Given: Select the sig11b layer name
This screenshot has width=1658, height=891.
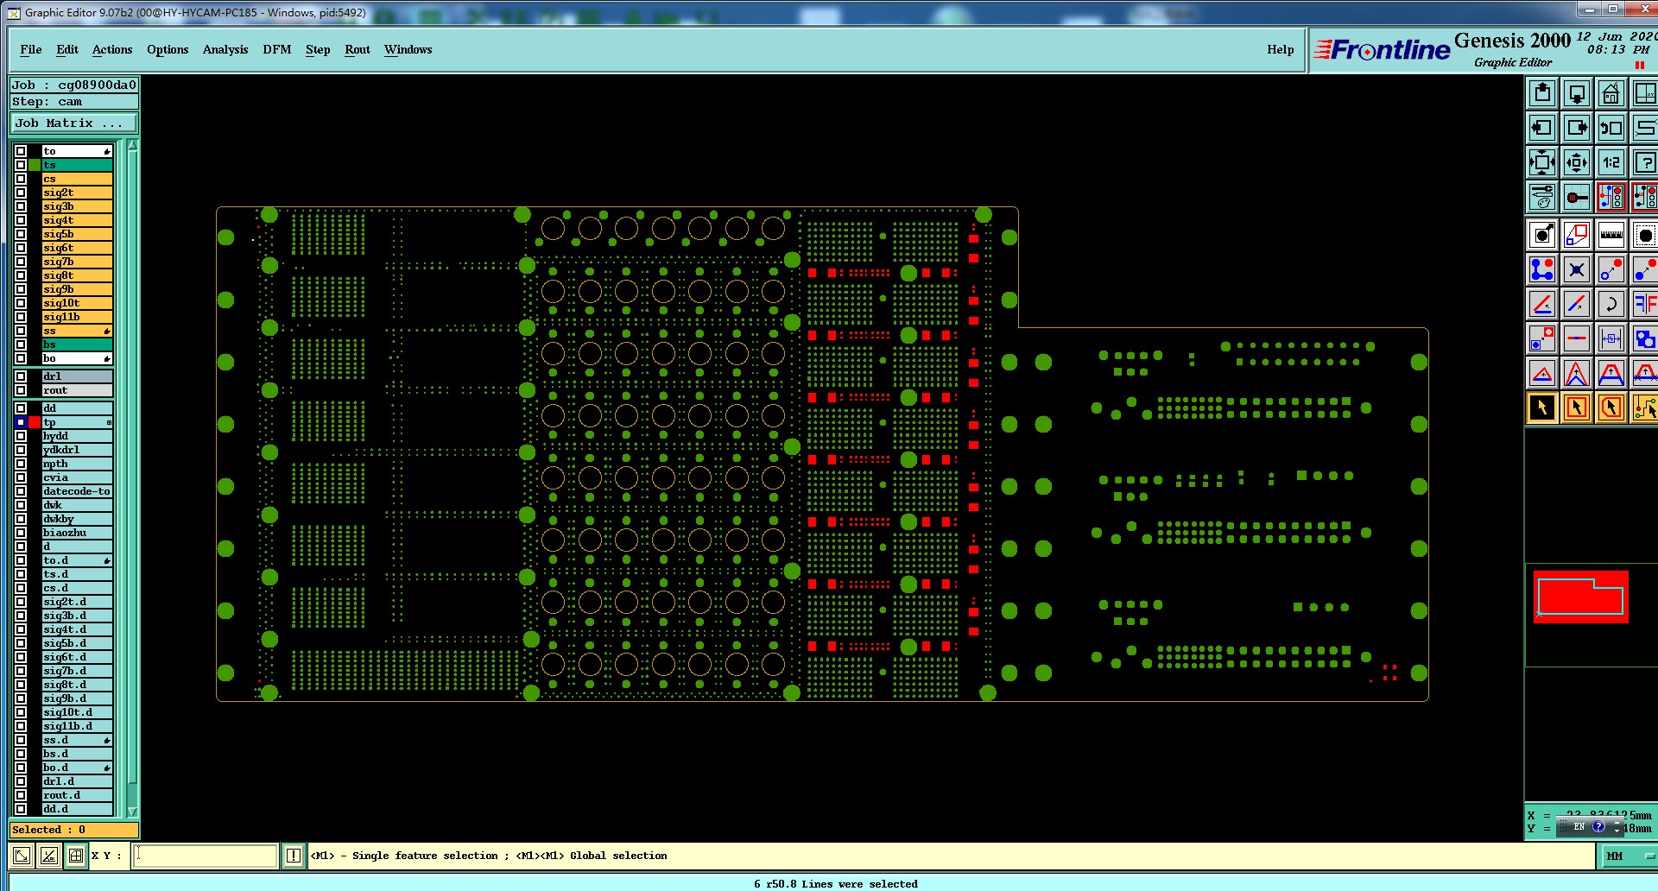Looking at the screenshot, I should pyautogui.click(x=77, y=317).
